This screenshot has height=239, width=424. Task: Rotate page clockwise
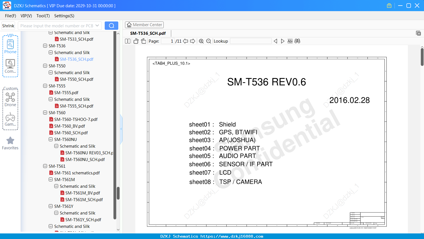pos(143,41)
